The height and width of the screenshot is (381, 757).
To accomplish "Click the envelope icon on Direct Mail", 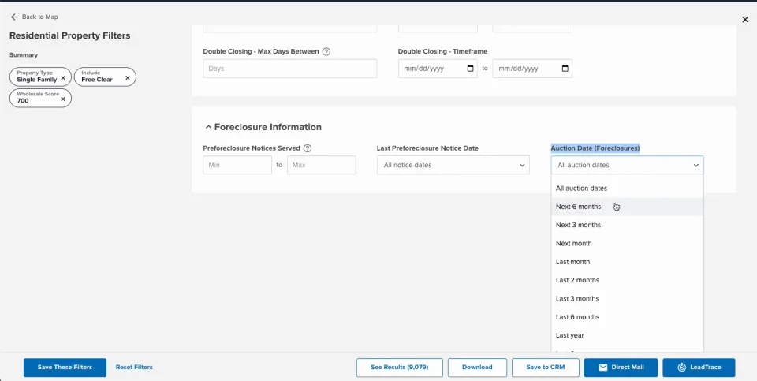I will [603, 368].
